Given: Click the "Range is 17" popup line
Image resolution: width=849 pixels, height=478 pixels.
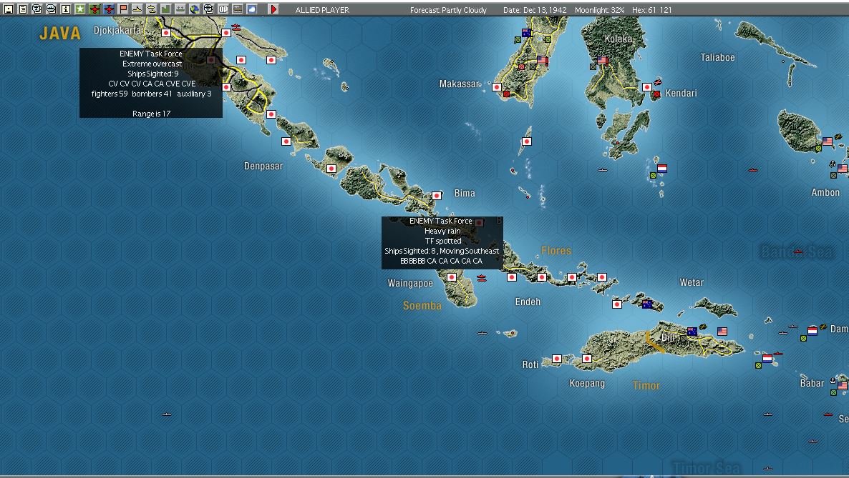Looking at the screenshot, I should [x=151, y=114].
